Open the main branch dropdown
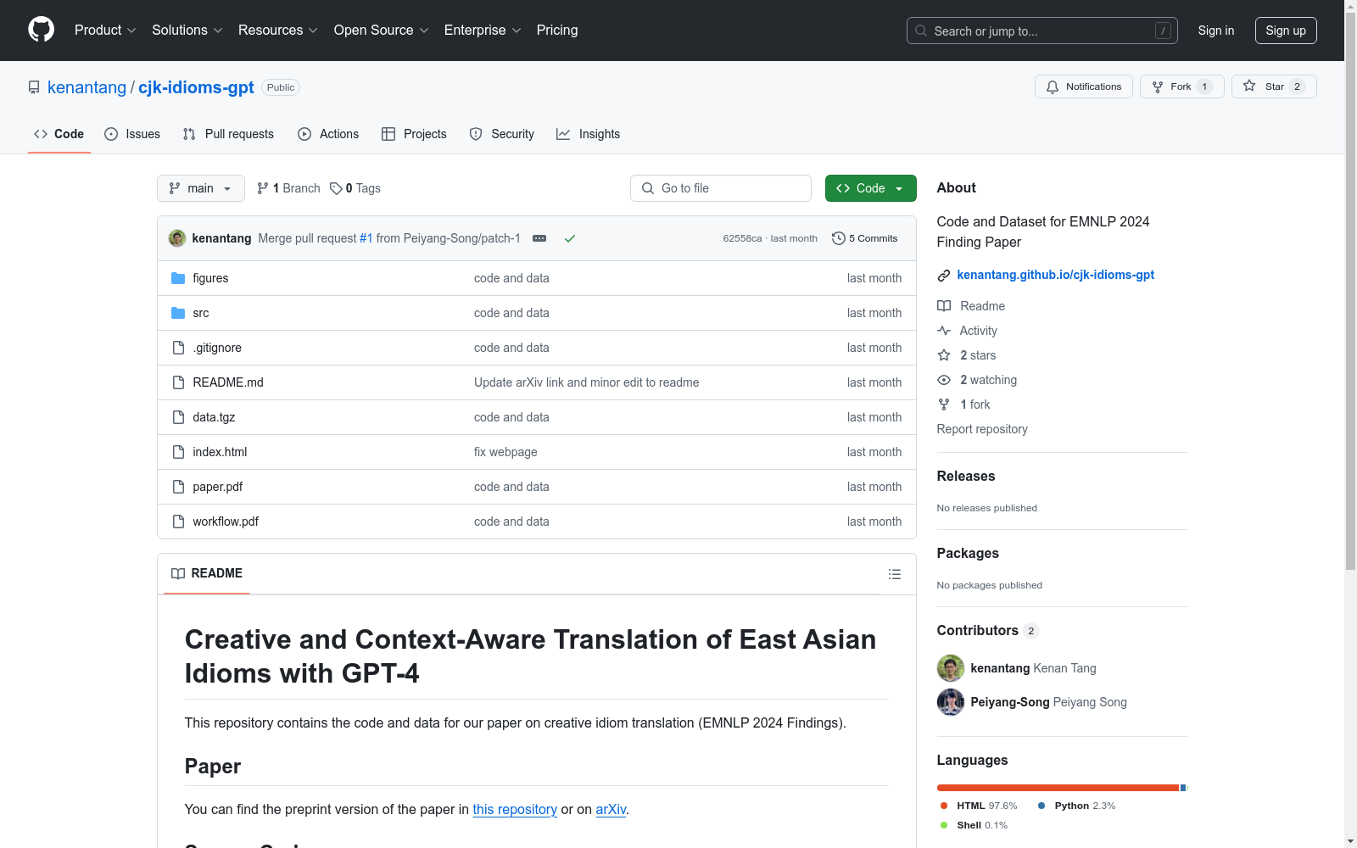Image resolution: width=1357 pixels, height=848 pixels. tap(201, 188)
